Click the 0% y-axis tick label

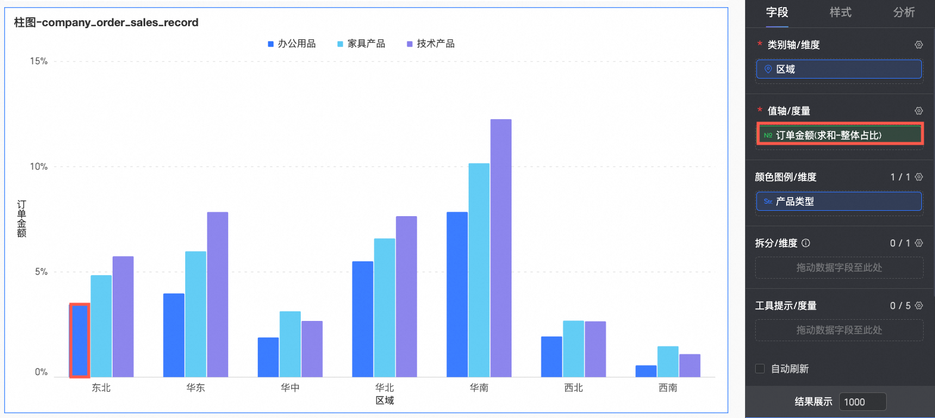click(41, 372)
